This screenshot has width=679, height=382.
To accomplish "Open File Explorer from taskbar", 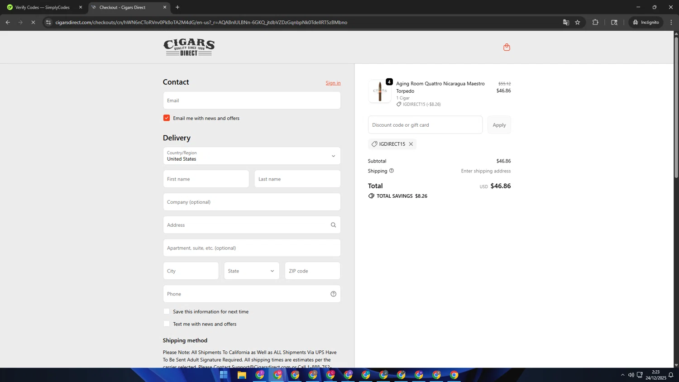I will [x=242, y=375].
